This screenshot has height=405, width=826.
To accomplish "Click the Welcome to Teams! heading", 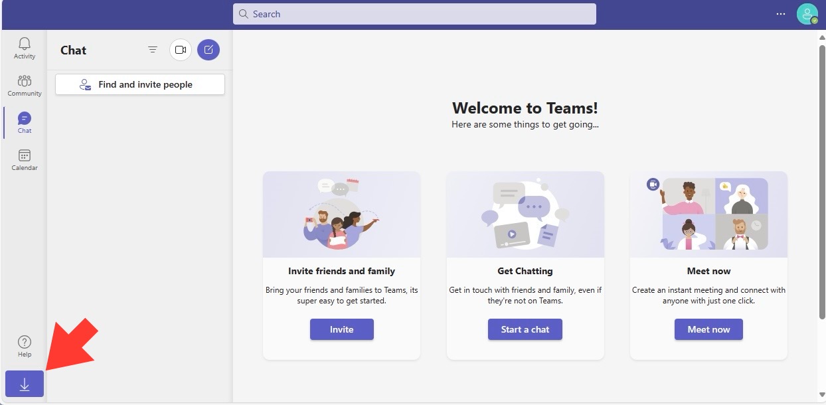I will 525,108.
